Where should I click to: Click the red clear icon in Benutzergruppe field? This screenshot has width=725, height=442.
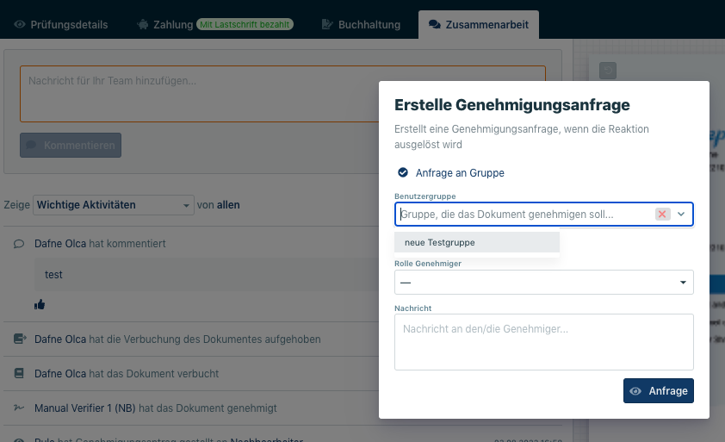point(662,215)
